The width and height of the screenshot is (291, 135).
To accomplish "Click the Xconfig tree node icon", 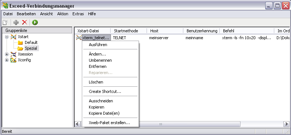I will tap(13, 60).
